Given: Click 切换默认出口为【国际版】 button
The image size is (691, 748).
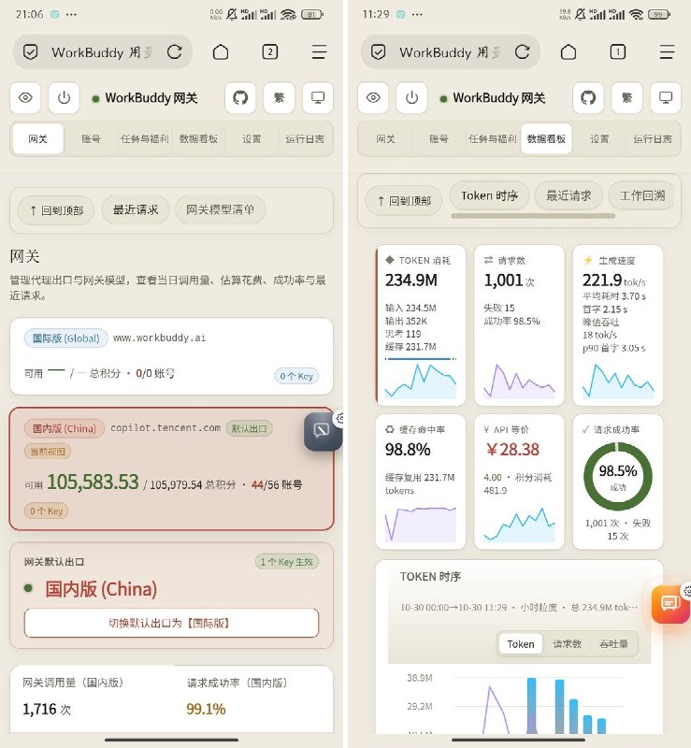Looking at the screenshot, I should (x=171, y=623).
